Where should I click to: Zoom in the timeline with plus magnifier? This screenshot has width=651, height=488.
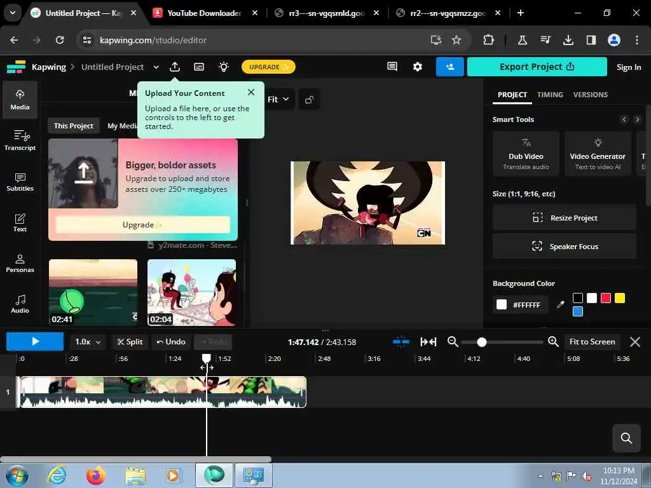(x=553, y=341)
